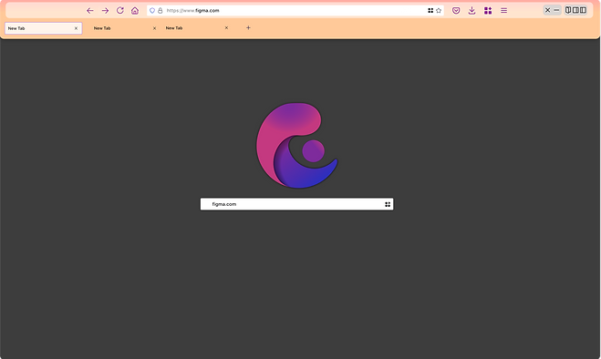Image resolution: width=601 pixels, height=359 pixels.
Task: Click the four-dot grid icon in address bar
Action: (430, 11)
